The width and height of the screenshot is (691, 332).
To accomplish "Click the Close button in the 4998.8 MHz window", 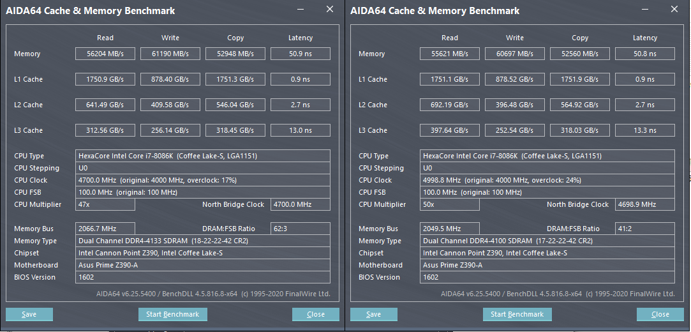I will pos(660,314).
